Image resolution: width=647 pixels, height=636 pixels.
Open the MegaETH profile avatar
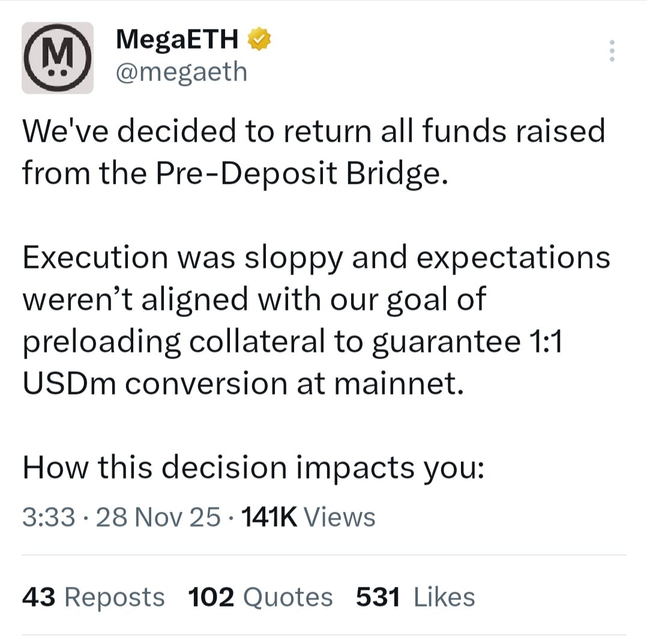(57, 58)
